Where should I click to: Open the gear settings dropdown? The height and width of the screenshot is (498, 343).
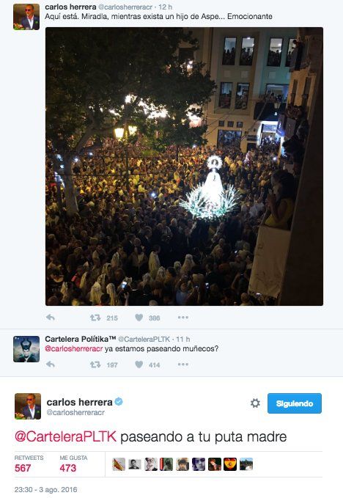click(x=255, y=403)
